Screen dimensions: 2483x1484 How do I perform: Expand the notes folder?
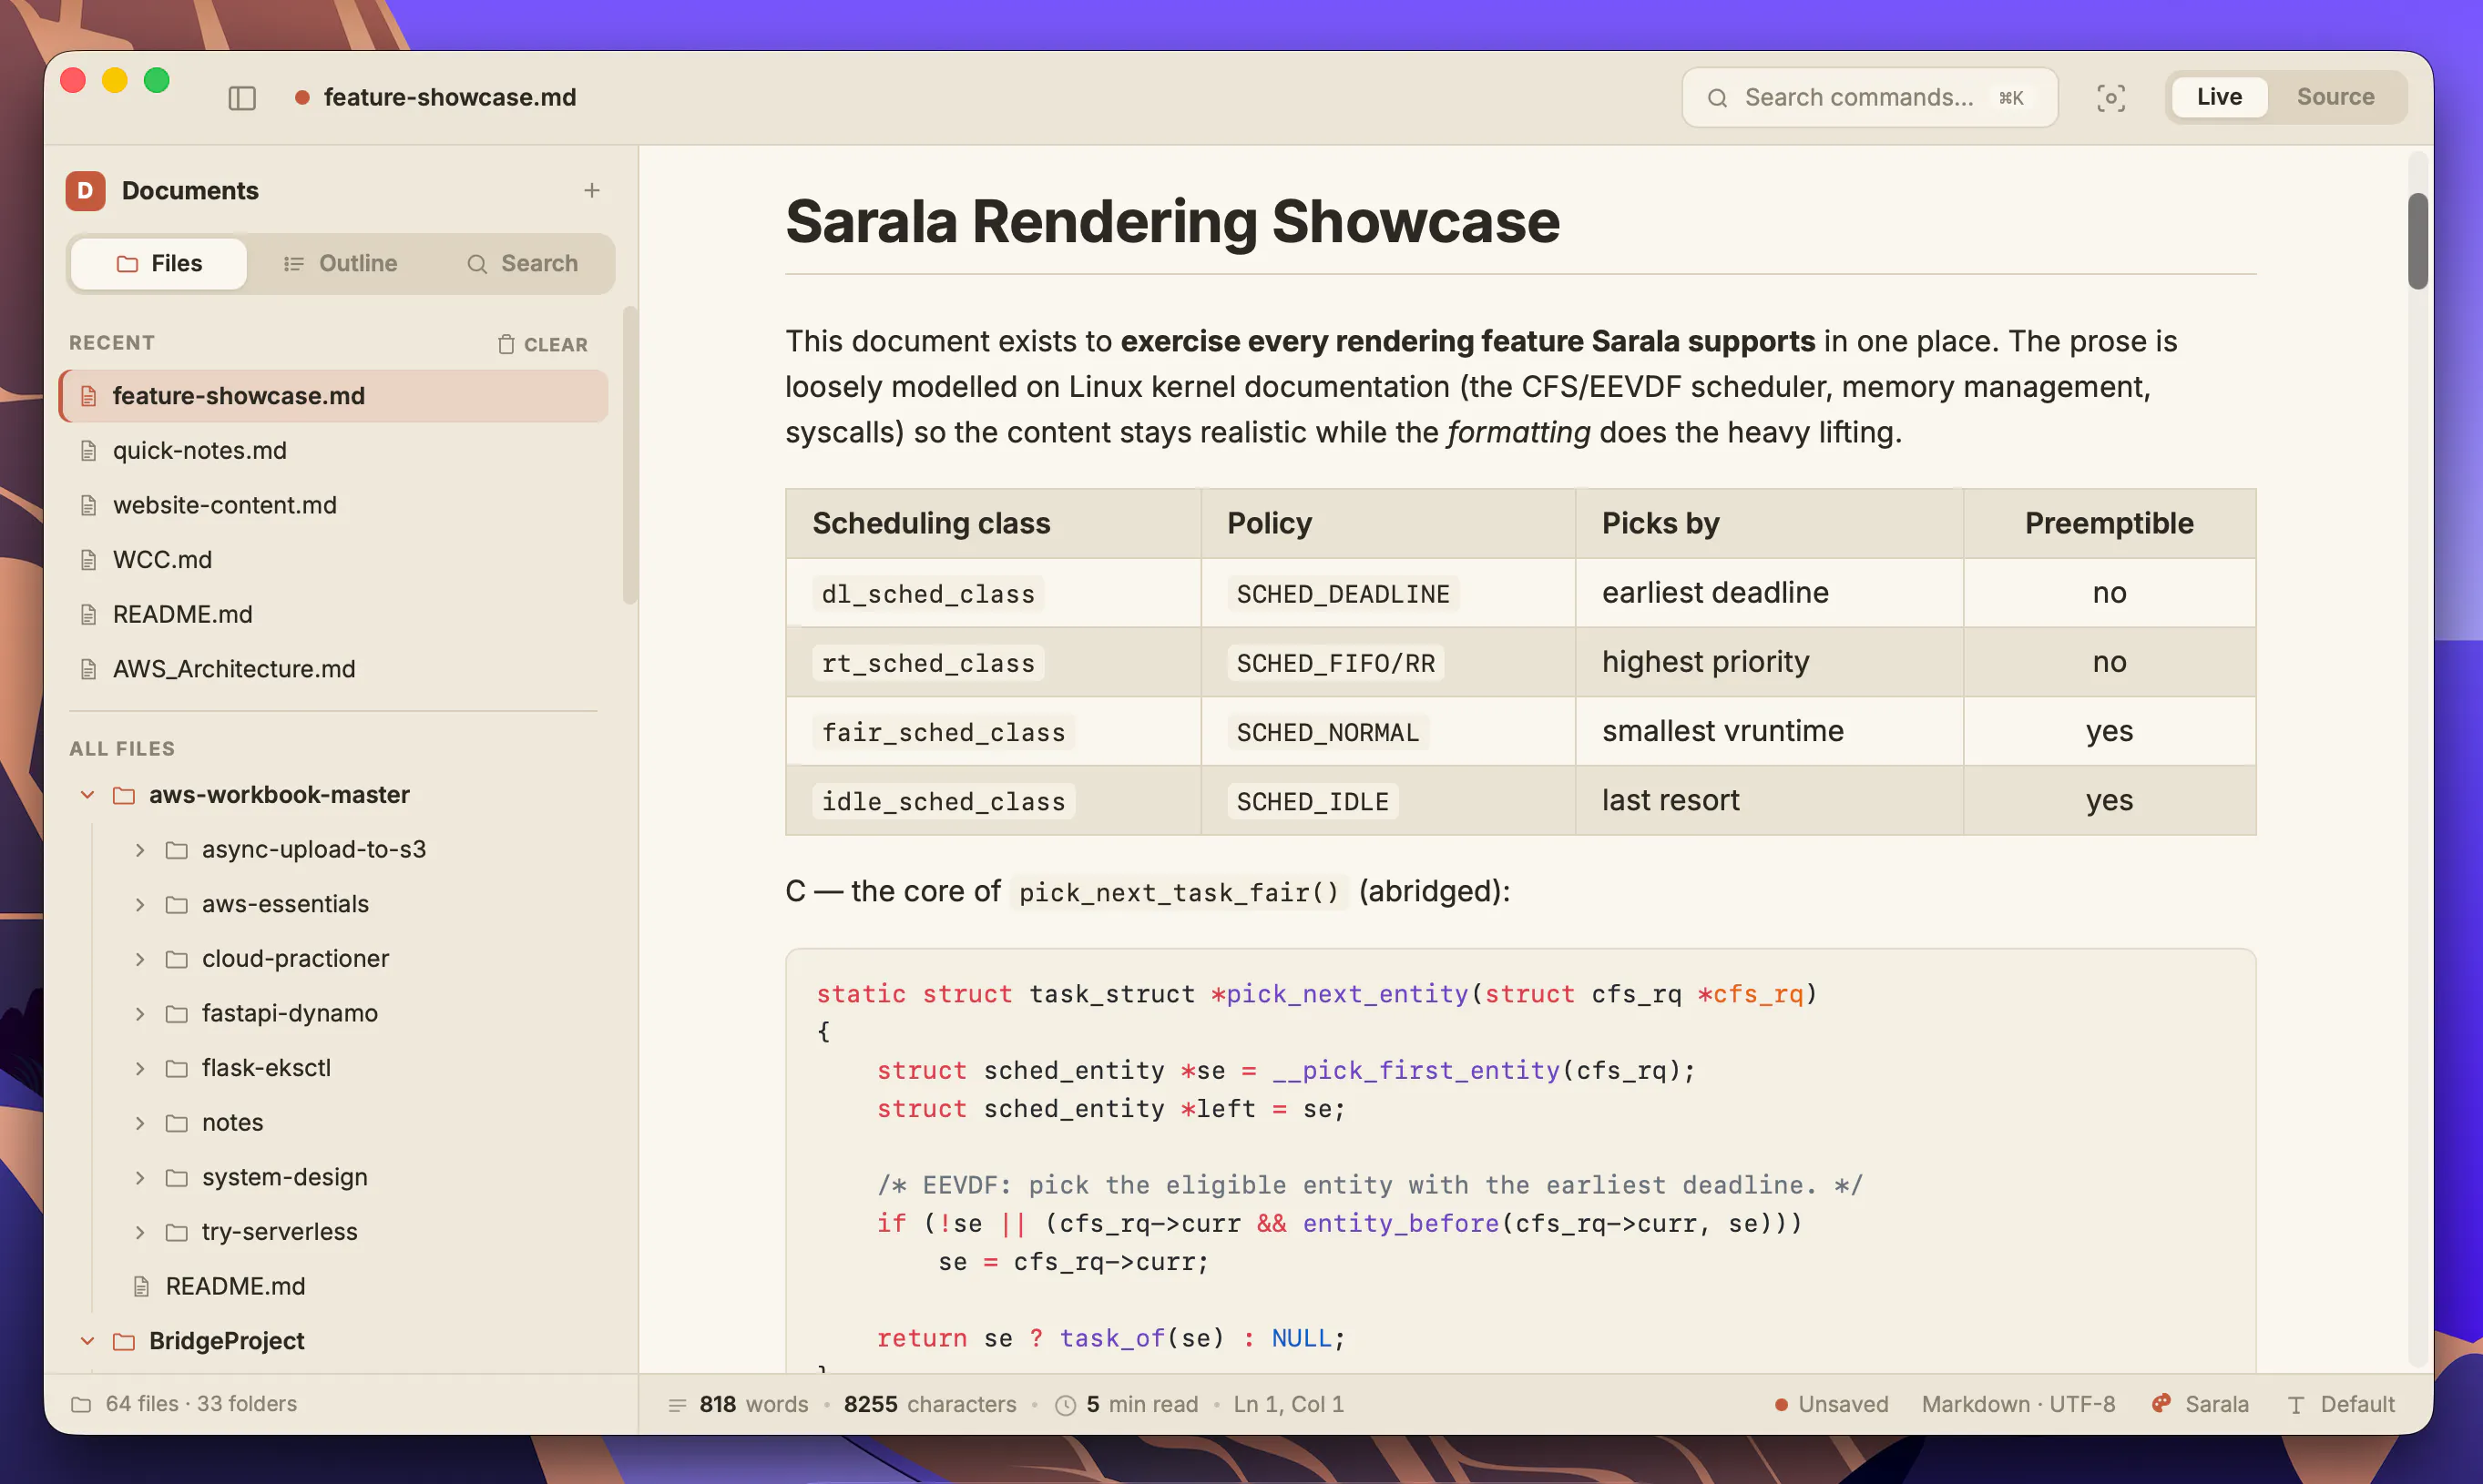(x=140, y=1123)
